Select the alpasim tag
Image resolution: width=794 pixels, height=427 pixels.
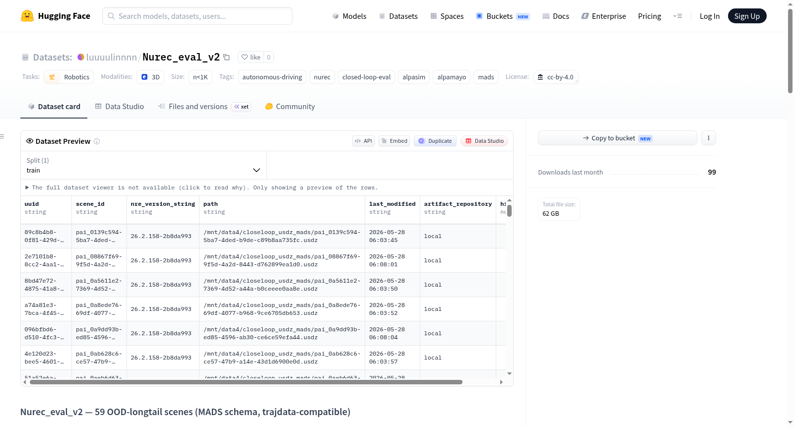pyautogui.click(x=414, y=77)
